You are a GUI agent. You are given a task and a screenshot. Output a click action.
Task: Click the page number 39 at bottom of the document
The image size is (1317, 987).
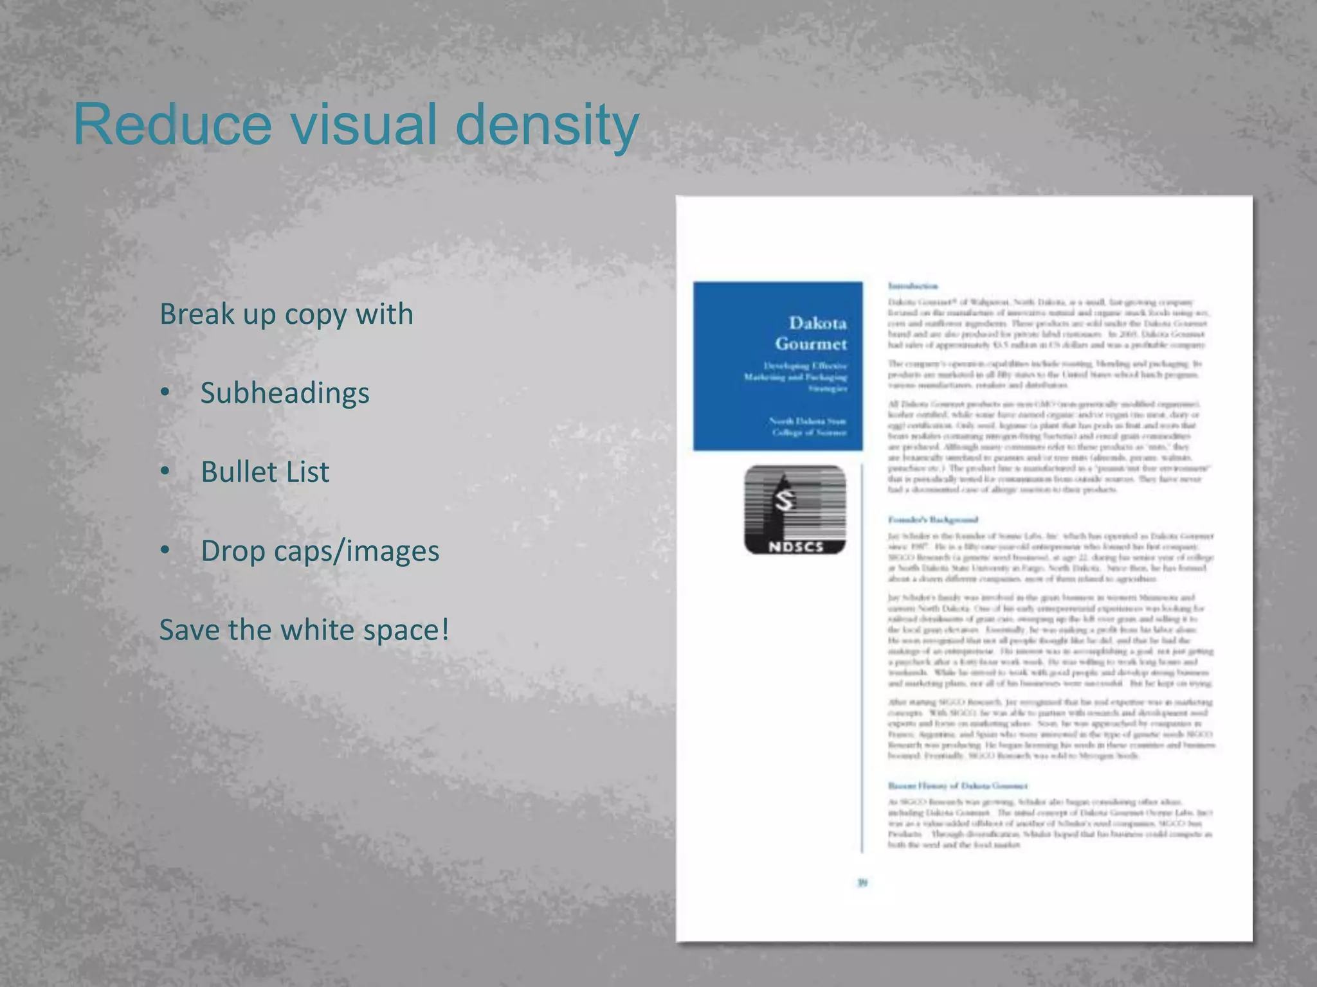coord(862,883)
